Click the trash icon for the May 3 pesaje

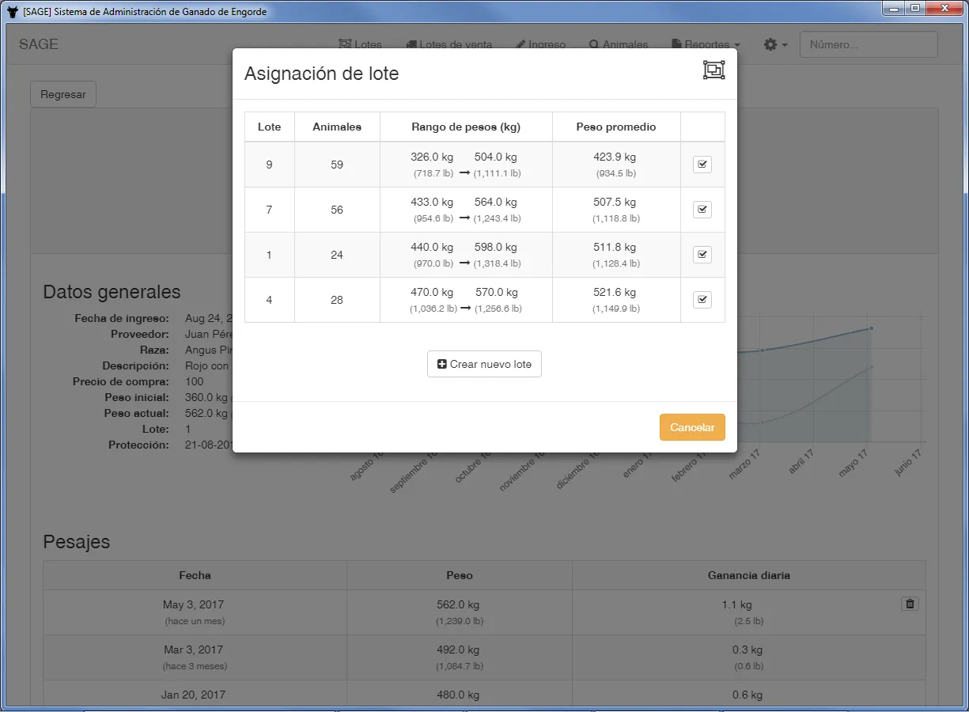click(910, 603)
